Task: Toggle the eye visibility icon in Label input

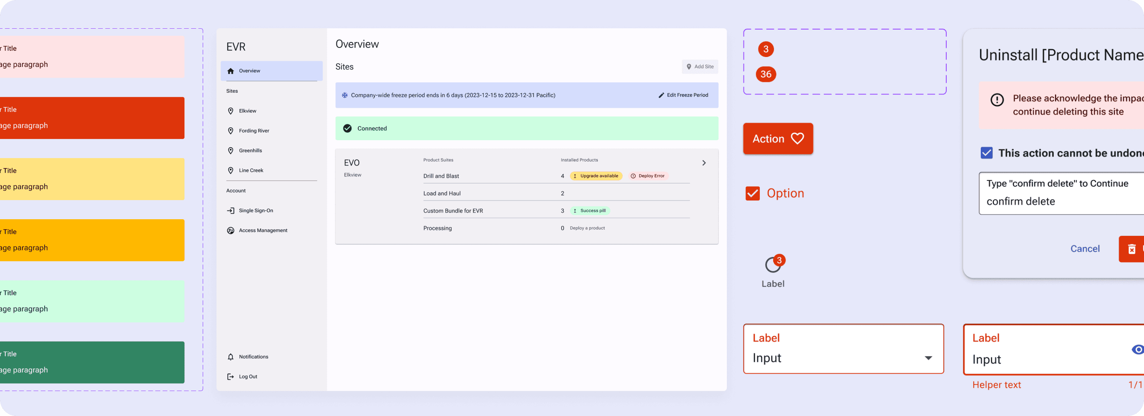Action: (1138, 349)
